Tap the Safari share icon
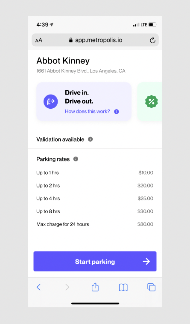Image resolution: width=190 pixels, height=324 pixels. pyautogui.click(x=95, y=287)
